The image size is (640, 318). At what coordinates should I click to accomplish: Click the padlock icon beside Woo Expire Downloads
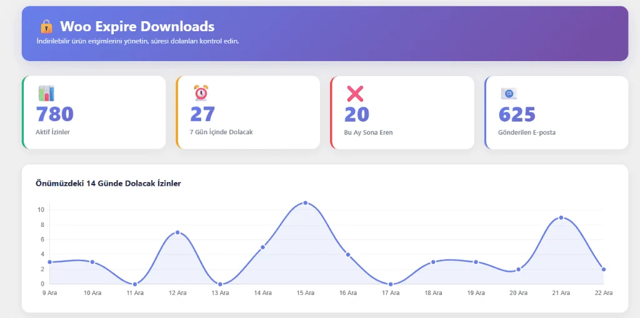[46, 26]
